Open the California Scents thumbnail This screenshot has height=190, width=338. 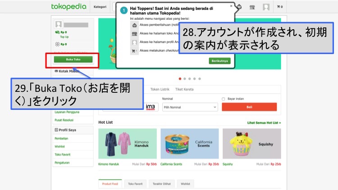tap(190, 144)
